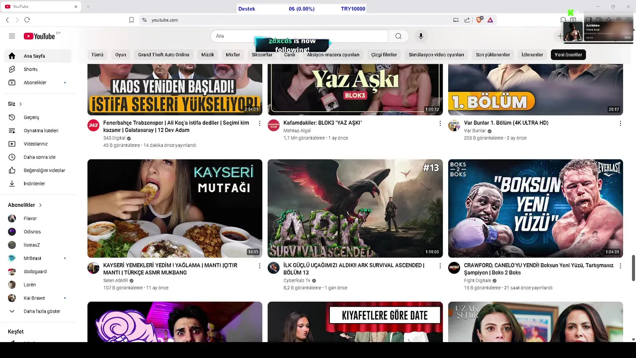
Task: Open Oynatma listeleri in sidebar
Action: click(x=38, y=131)
